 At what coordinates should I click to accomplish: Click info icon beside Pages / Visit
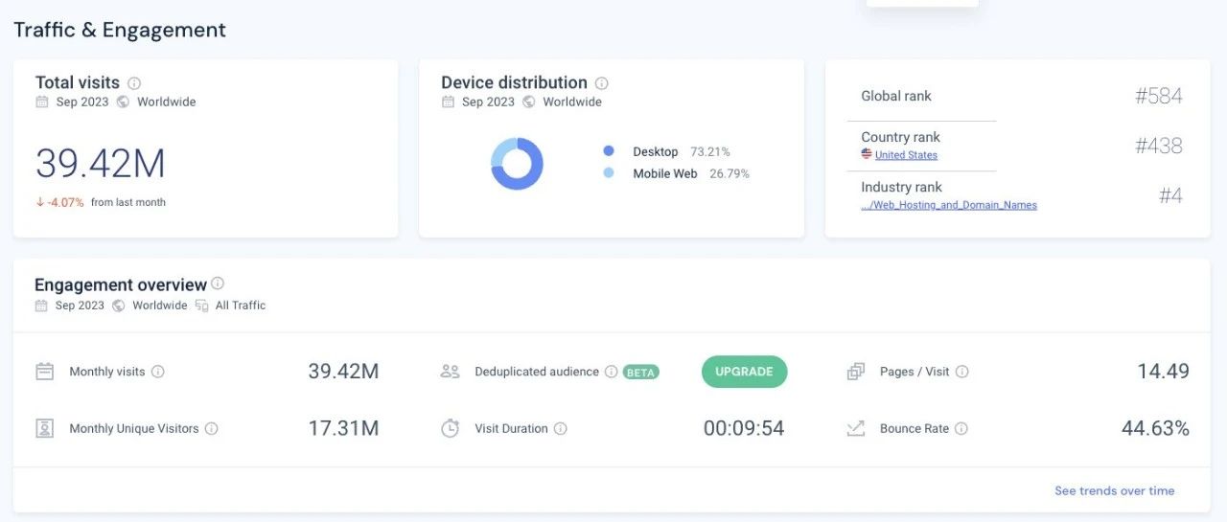[962, 372]
